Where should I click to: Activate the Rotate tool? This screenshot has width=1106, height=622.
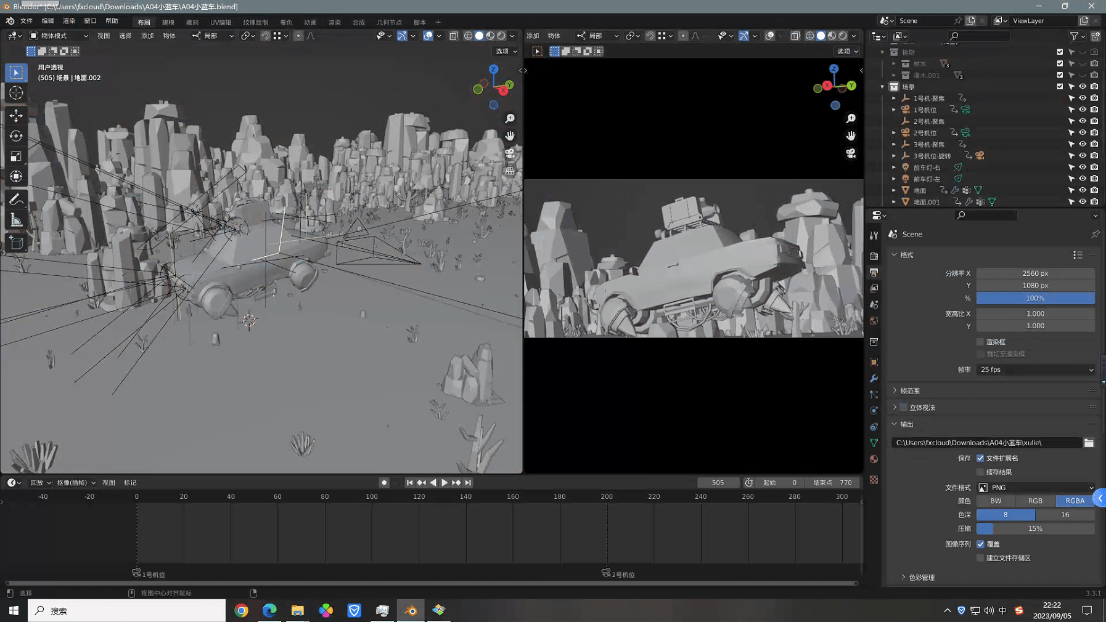(16, 135)
